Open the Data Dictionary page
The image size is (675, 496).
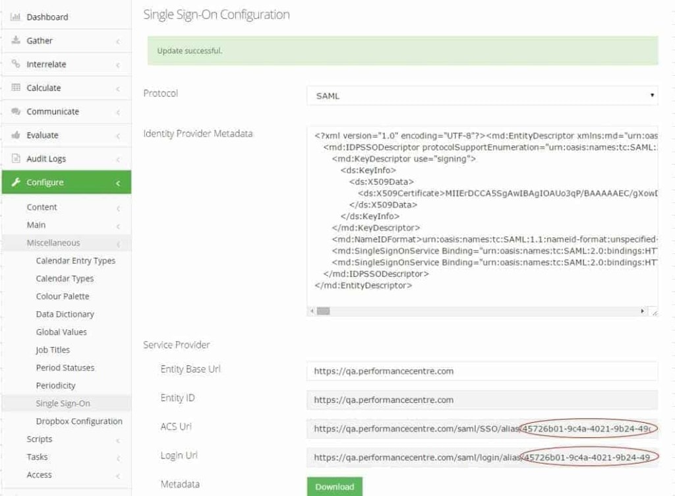click(65, 315)
